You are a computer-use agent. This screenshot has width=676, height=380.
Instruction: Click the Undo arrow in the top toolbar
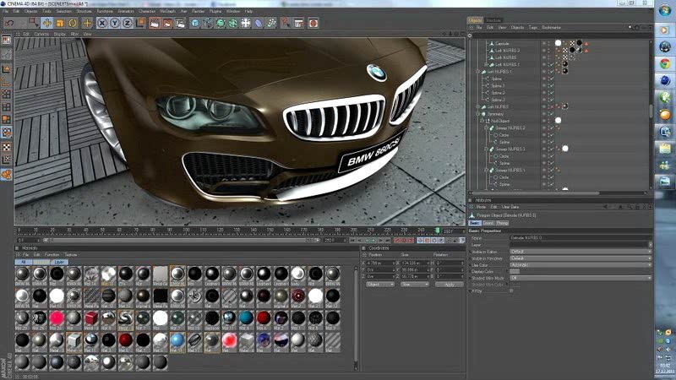[x=9, y=23]
